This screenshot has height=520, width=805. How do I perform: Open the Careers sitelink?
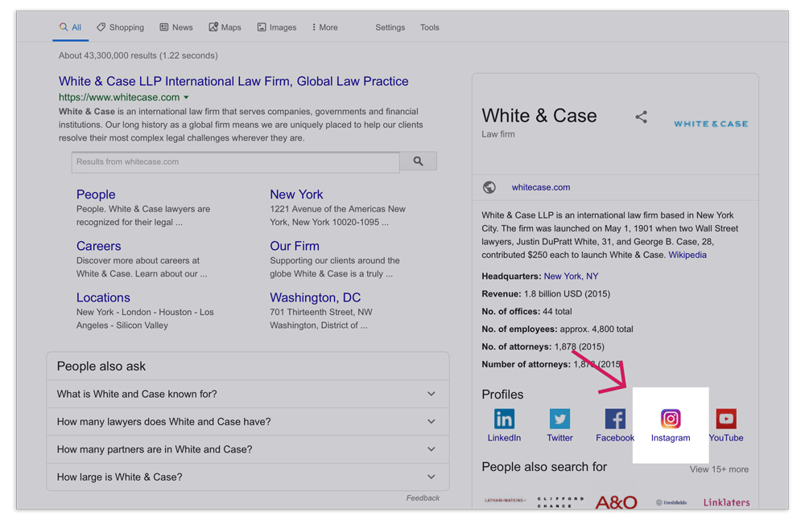point(98,246)
